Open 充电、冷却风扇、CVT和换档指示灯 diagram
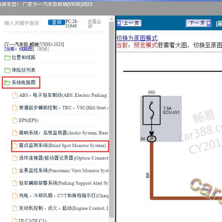The width and height of the screenshot is (222, 222). coord(64,196)
